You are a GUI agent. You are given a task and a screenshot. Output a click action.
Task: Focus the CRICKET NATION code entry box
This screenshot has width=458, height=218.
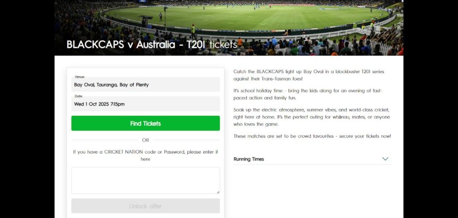tap(145, 180)
